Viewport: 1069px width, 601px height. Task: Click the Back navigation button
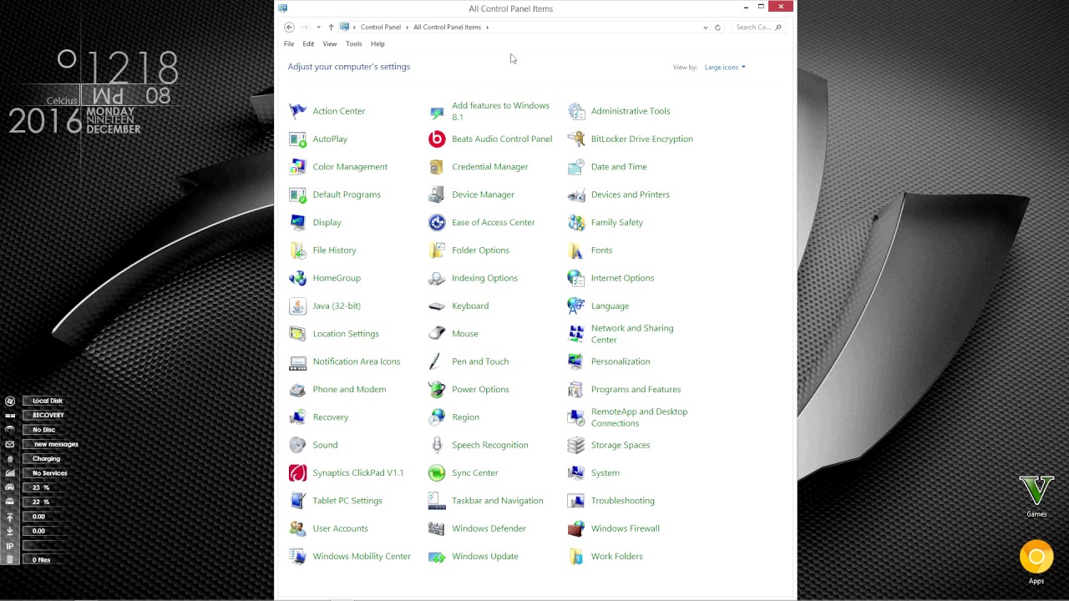pyautogui.click(x=289, y=27)
